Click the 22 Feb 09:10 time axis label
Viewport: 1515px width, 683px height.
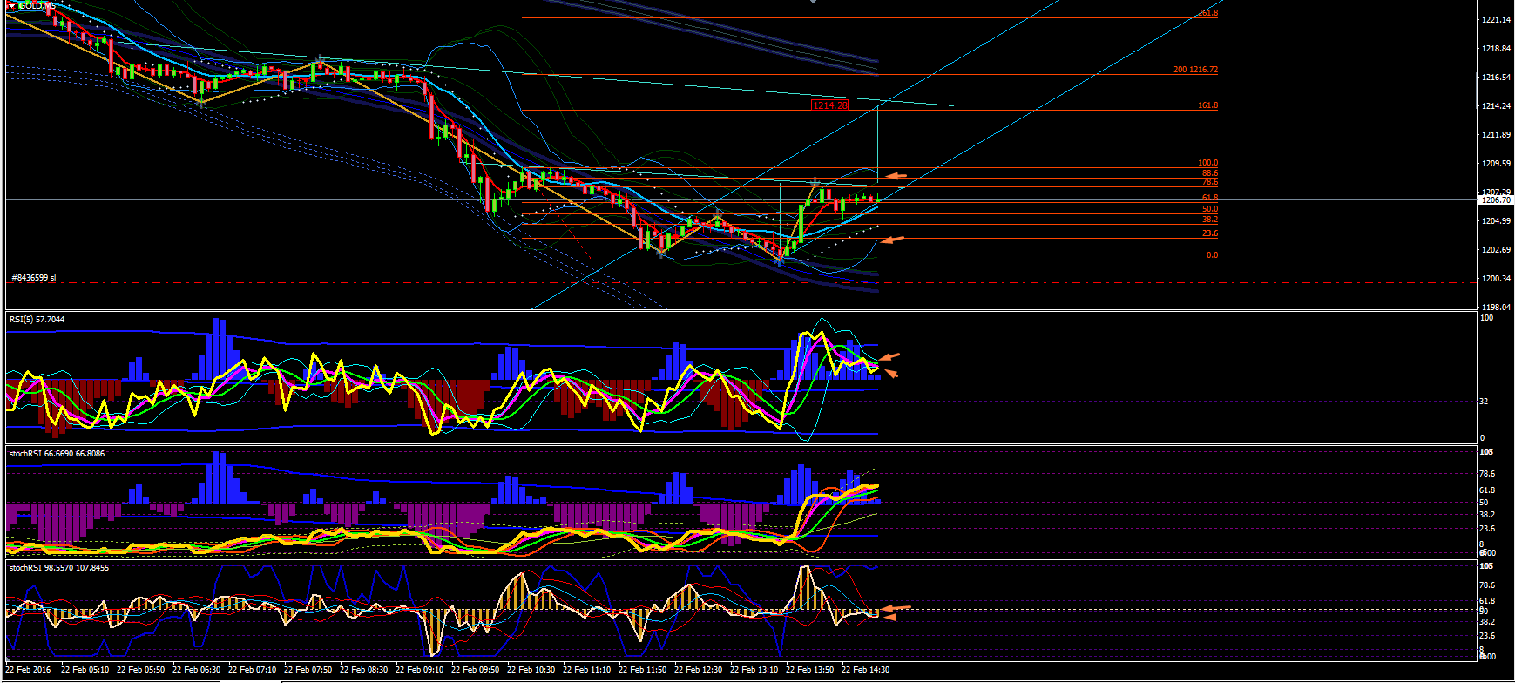(x=420, y=670)
